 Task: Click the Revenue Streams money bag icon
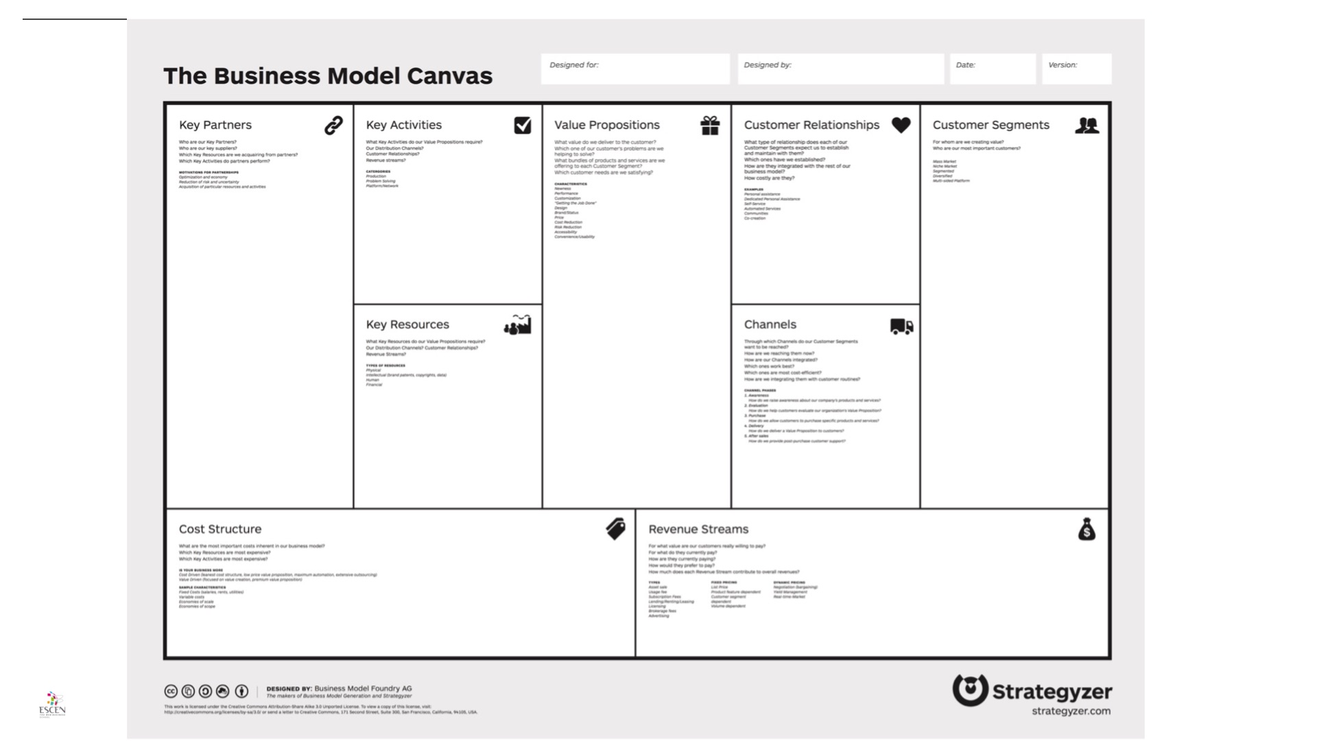pyautogui.click(x=1087, y=529)
